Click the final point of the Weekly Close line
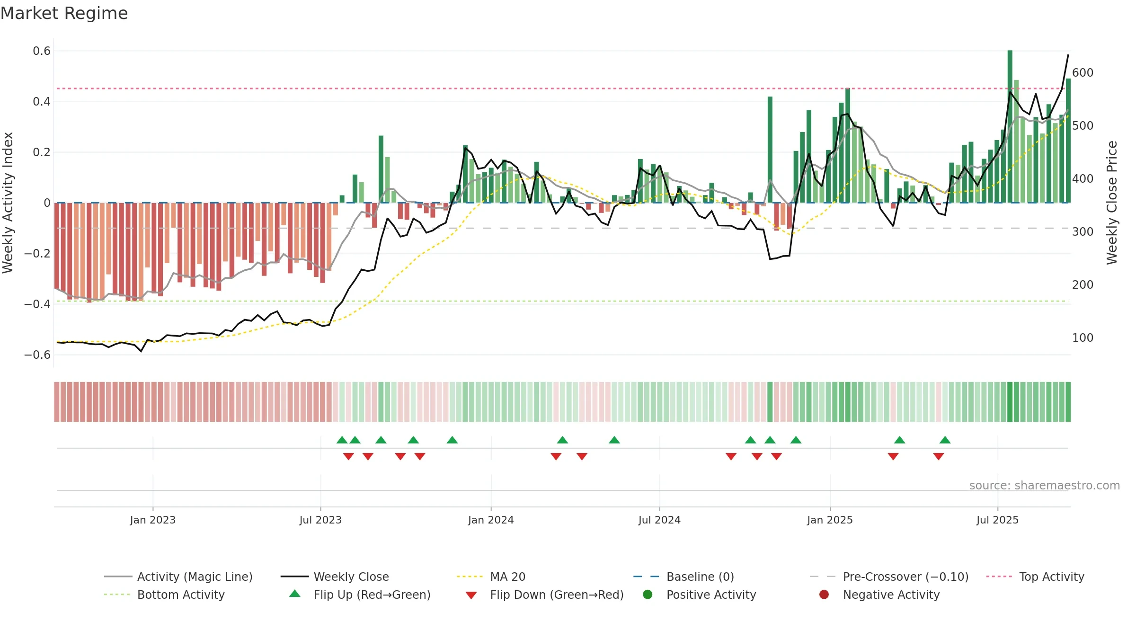The width and height of the screenshot is (1136, 639). coord(1068,55)
